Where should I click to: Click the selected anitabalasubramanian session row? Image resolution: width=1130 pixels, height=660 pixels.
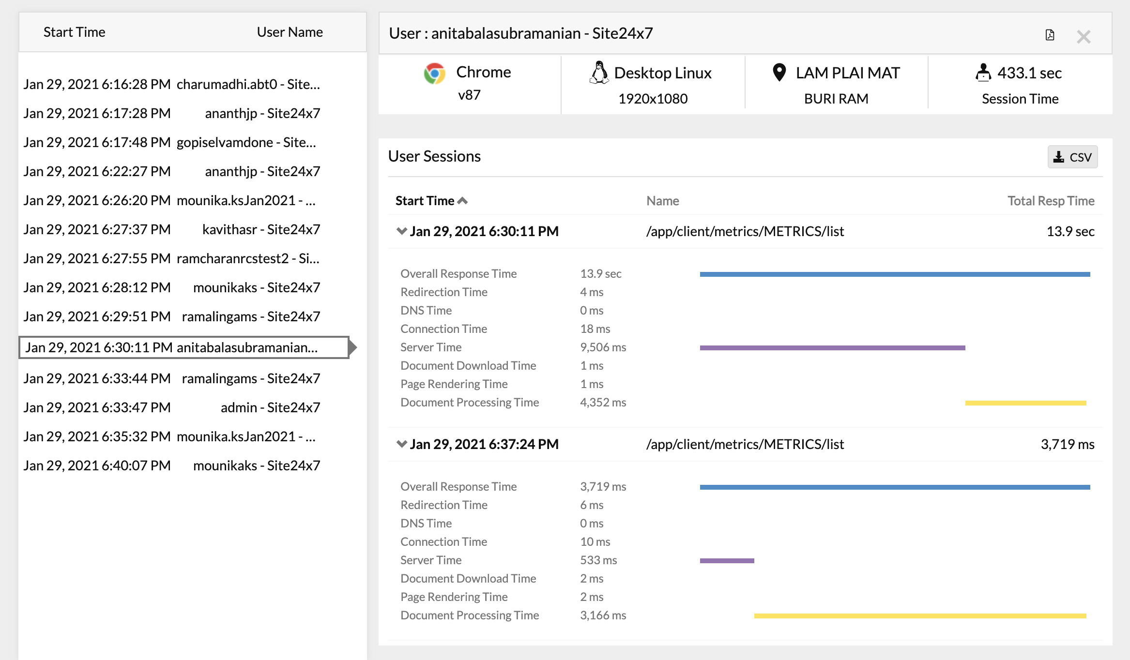pos(184,347)
